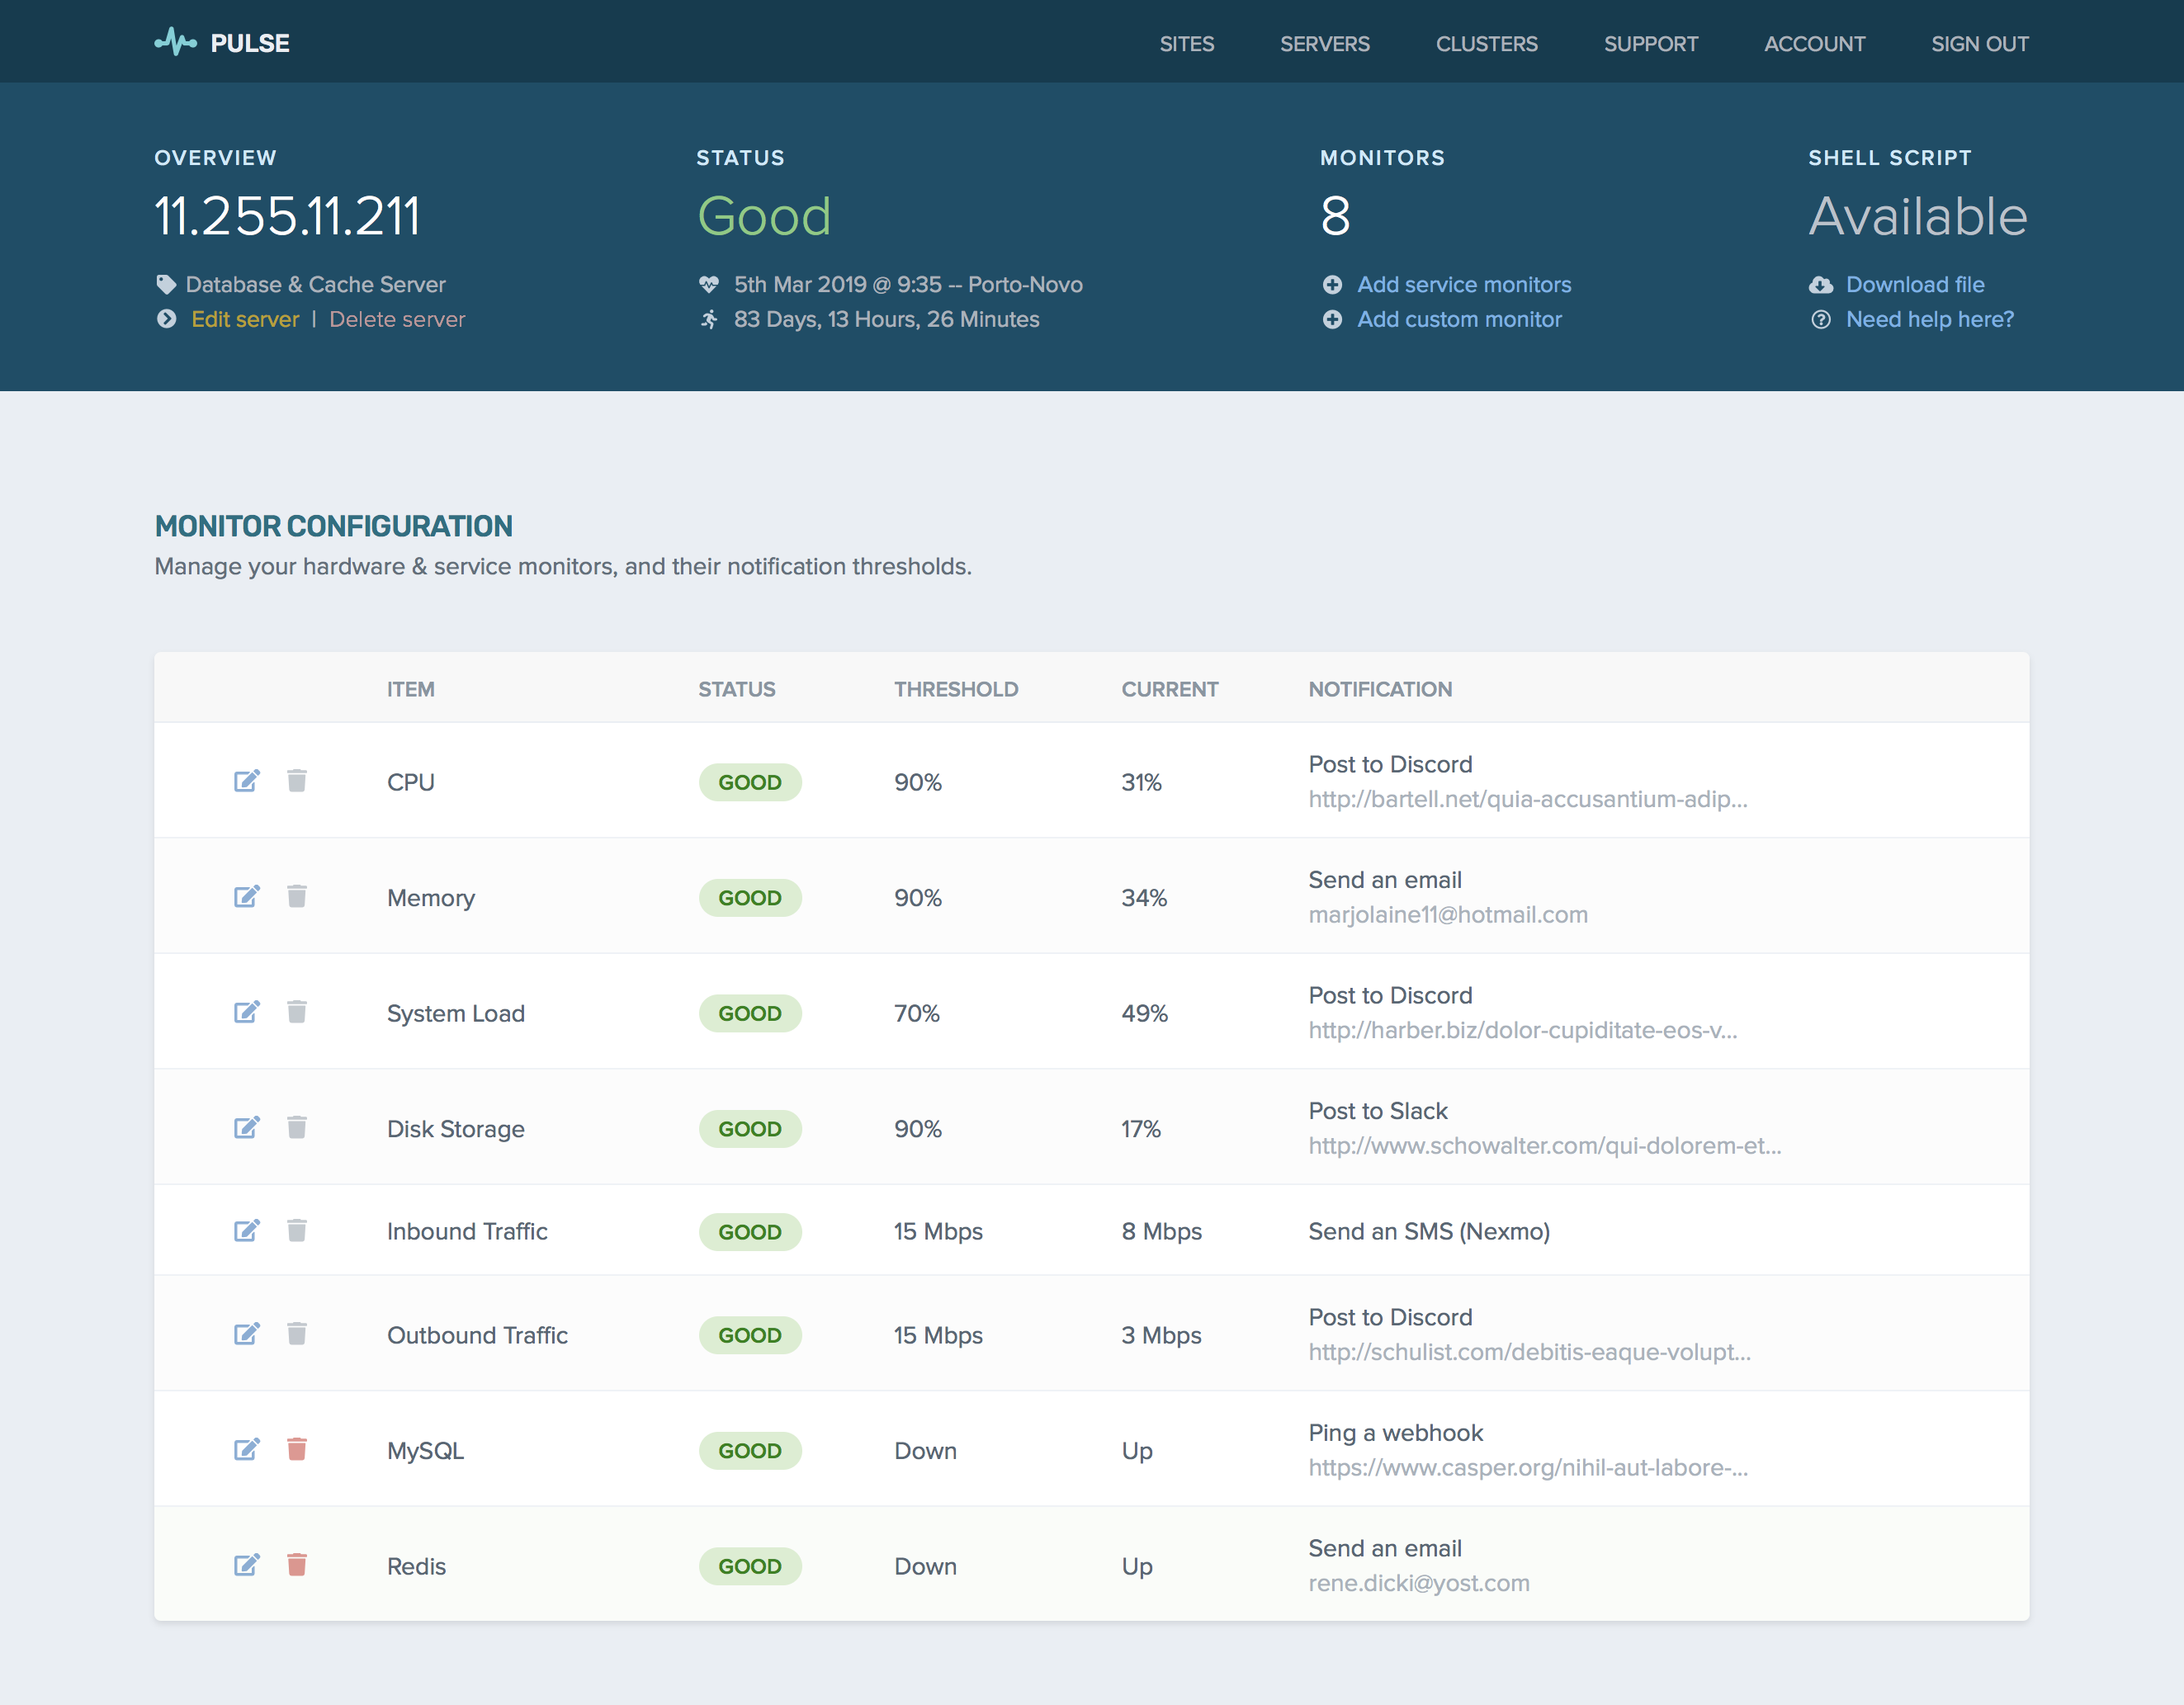
Task: Click the GOOD status badge for MySQL
Action: 749,1451
